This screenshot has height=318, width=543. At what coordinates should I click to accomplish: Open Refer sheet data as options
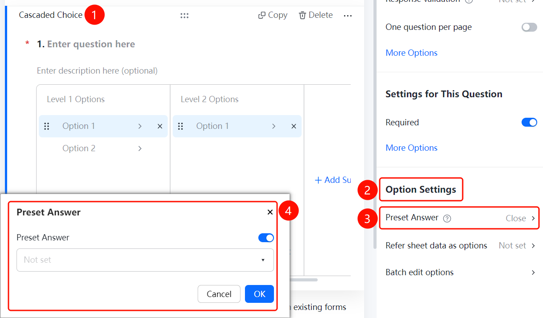coord(460,246)
